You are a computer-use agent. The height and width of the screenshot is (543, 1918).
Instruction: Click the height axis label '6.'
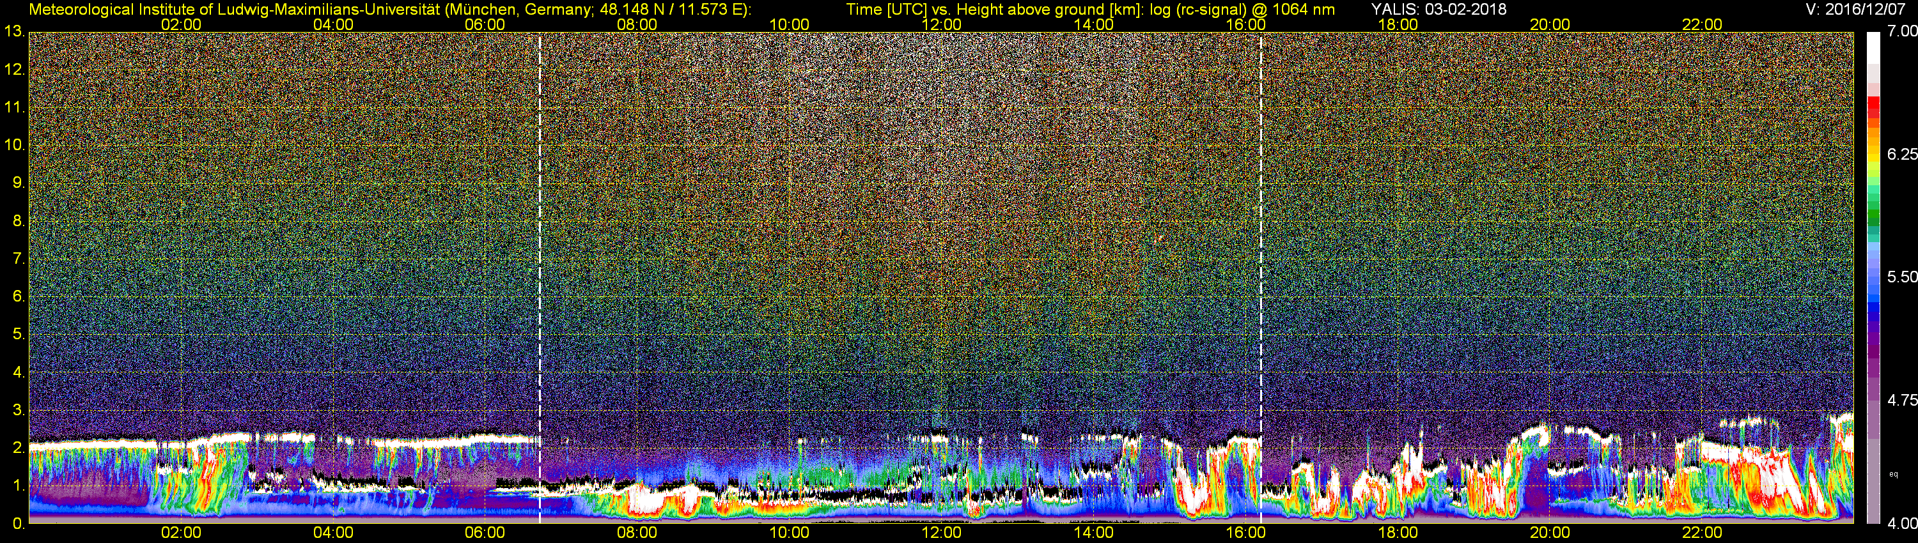pos(19,296)
